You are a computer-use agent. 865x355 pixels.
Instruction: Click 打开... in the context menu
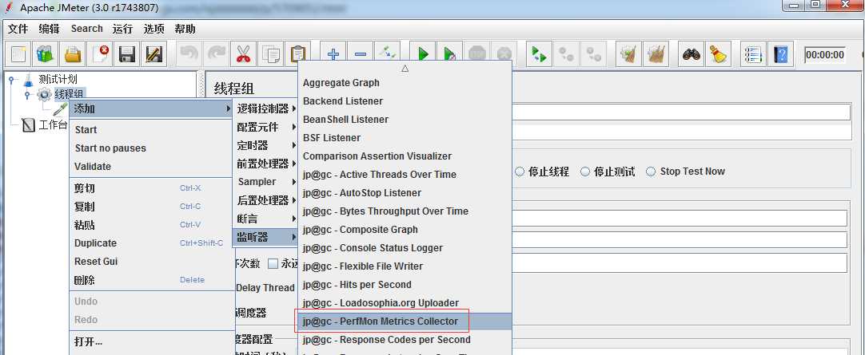(150, 341)
